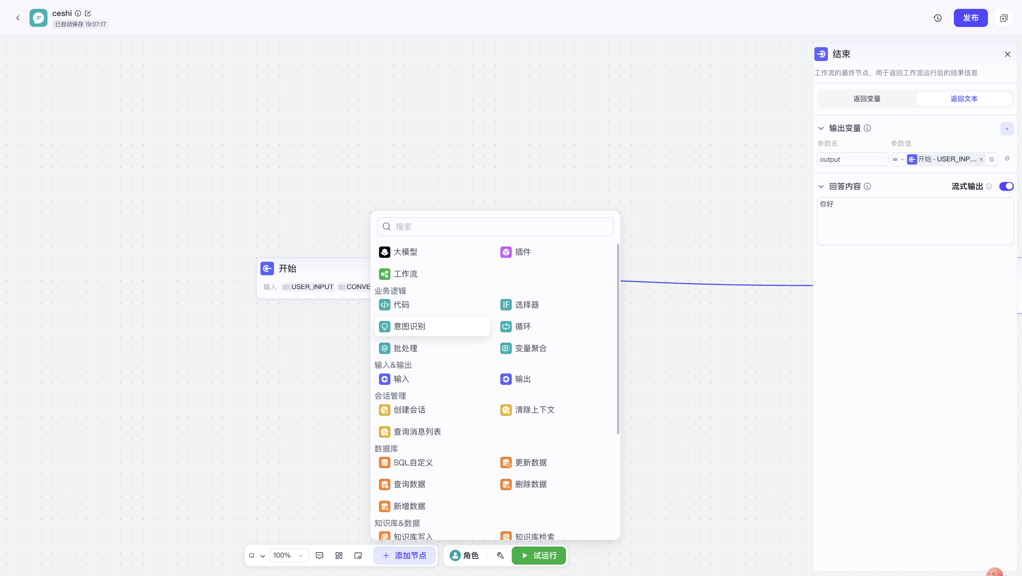Click the edit name pencil icon
This screenshot has height=576, width=1022.
point(88,13)
